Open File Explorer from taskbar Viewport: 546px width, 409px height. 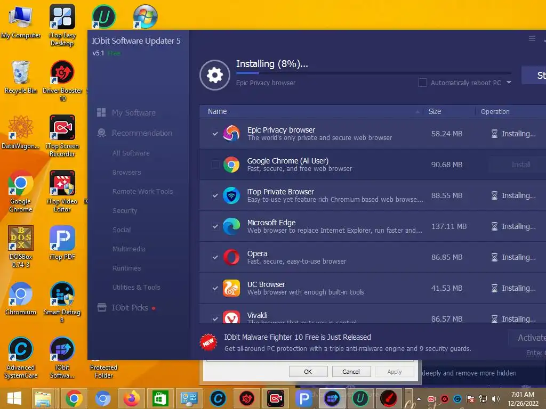43,398
